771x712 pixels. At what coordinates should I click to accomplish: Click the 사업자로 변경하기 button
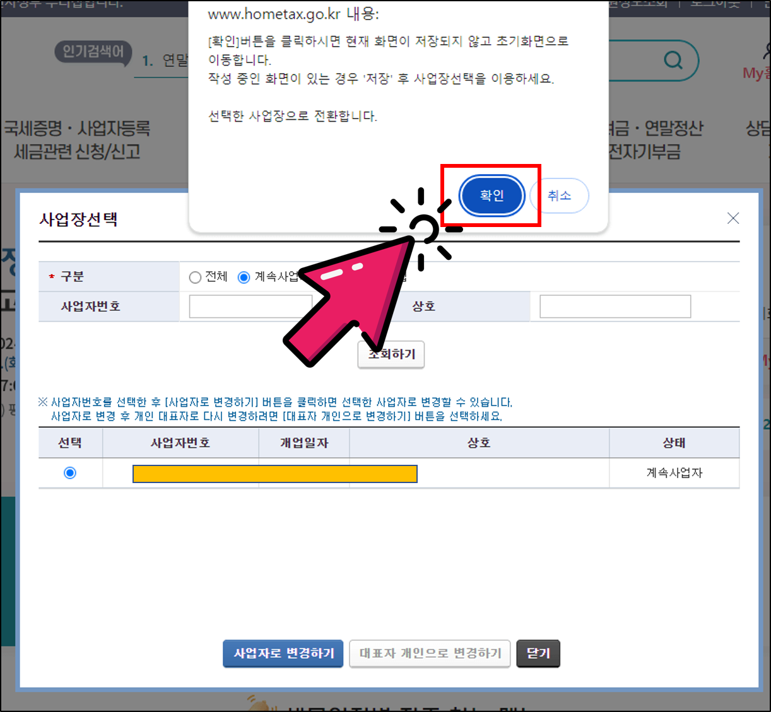283,653
